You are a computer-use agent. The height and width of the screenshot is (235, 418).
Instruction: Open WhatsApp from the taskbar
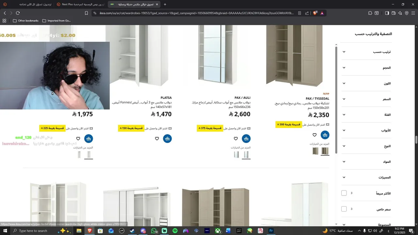pyautogui.click(x=154, y=231)
